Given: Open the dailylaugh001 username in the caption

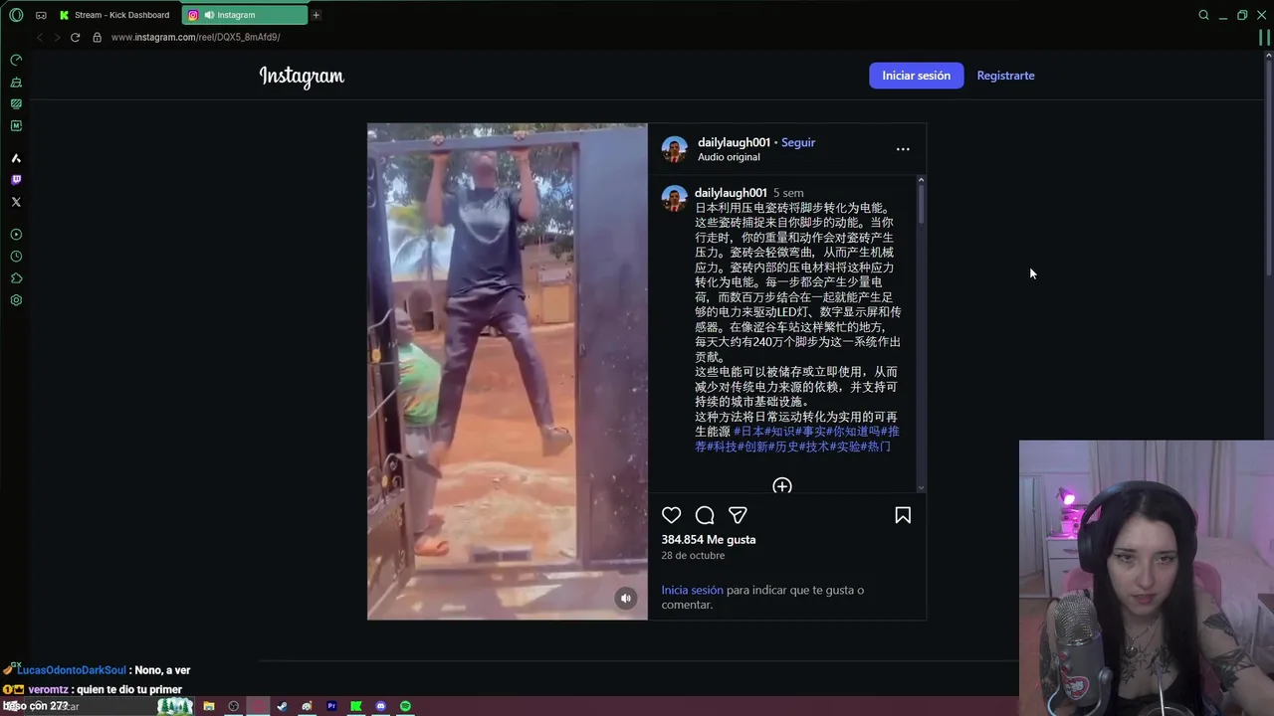Looking at the screenshot, I should (731, 193).
